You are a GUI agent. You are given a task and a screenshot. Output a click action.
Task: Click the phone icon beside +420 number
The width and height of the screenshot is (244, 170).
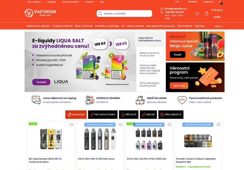[x=162, y=12]
